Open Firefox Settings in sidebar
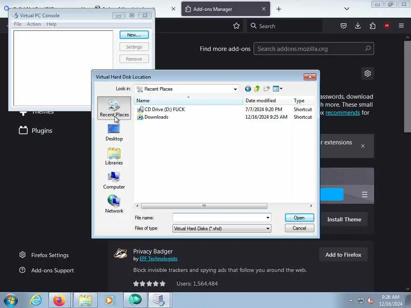 [44, 255]
